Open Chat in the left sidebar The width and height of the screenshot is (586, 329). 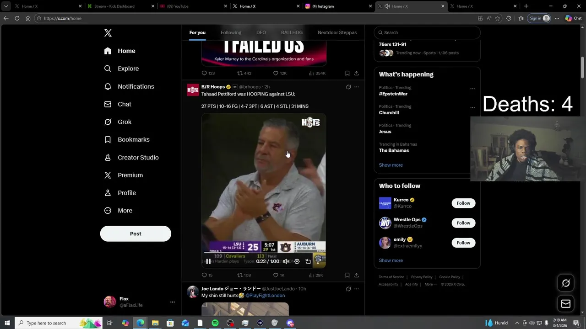pyautogui.click(x=118, y=104)
